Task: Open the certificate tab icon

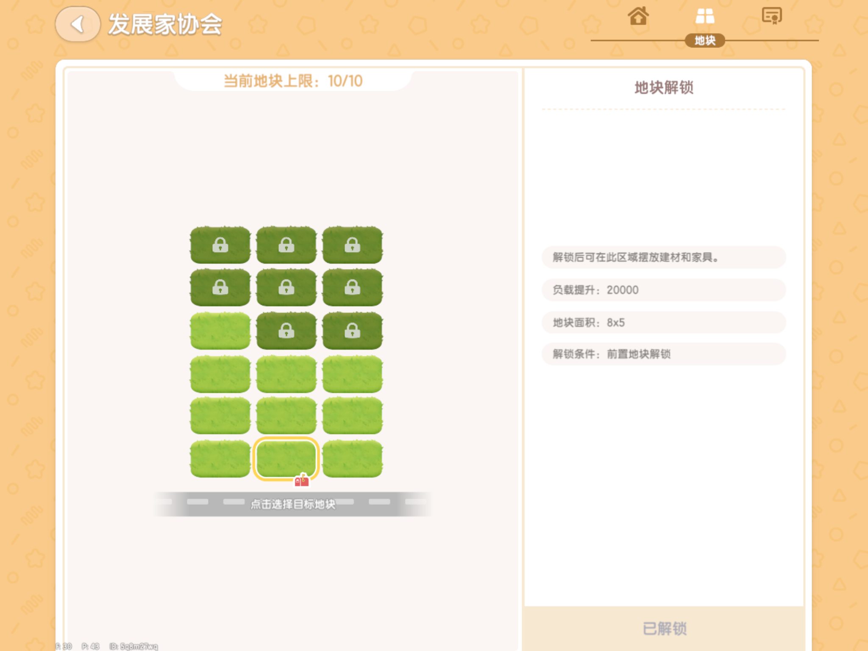Action: tap(772, 16)
